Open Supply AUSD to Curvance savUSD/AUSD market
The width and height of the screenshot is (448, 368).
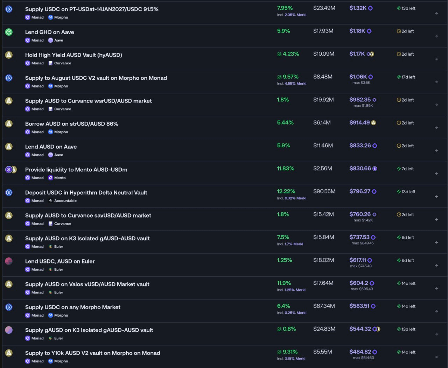point(88,215)
